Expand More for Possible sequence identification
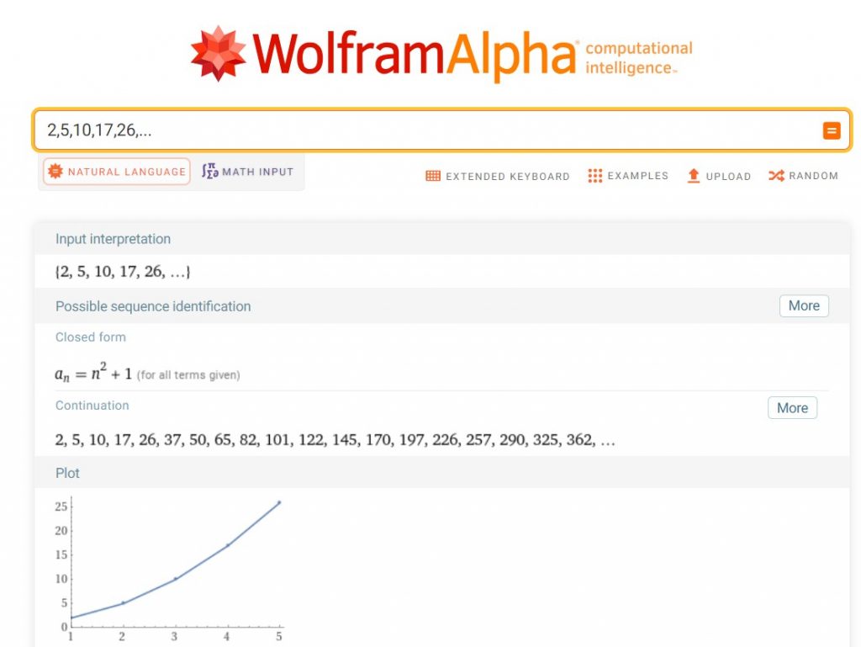The image size is (861, 647). (x=804, y=305)
